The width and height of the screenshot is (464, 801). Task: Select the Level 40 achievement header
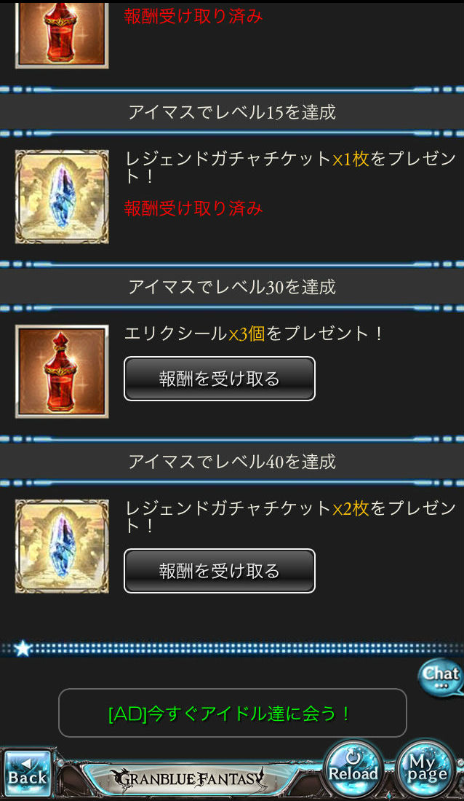click(232, 461)
